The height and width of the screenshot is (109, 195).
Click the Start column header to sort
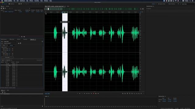(x=6, y=62)
